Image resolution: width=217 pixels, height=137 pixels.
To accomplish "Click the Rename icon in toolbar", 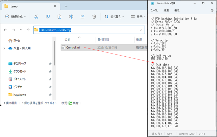I will click(71, 16).
